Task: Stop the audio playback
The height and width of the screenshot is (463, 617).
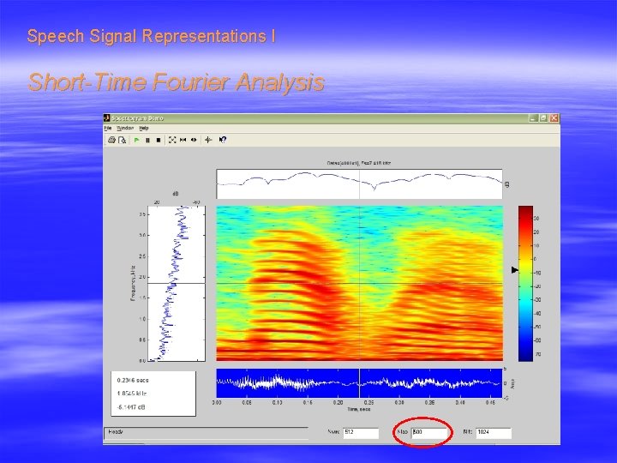Action: click(x=159, y=140)
